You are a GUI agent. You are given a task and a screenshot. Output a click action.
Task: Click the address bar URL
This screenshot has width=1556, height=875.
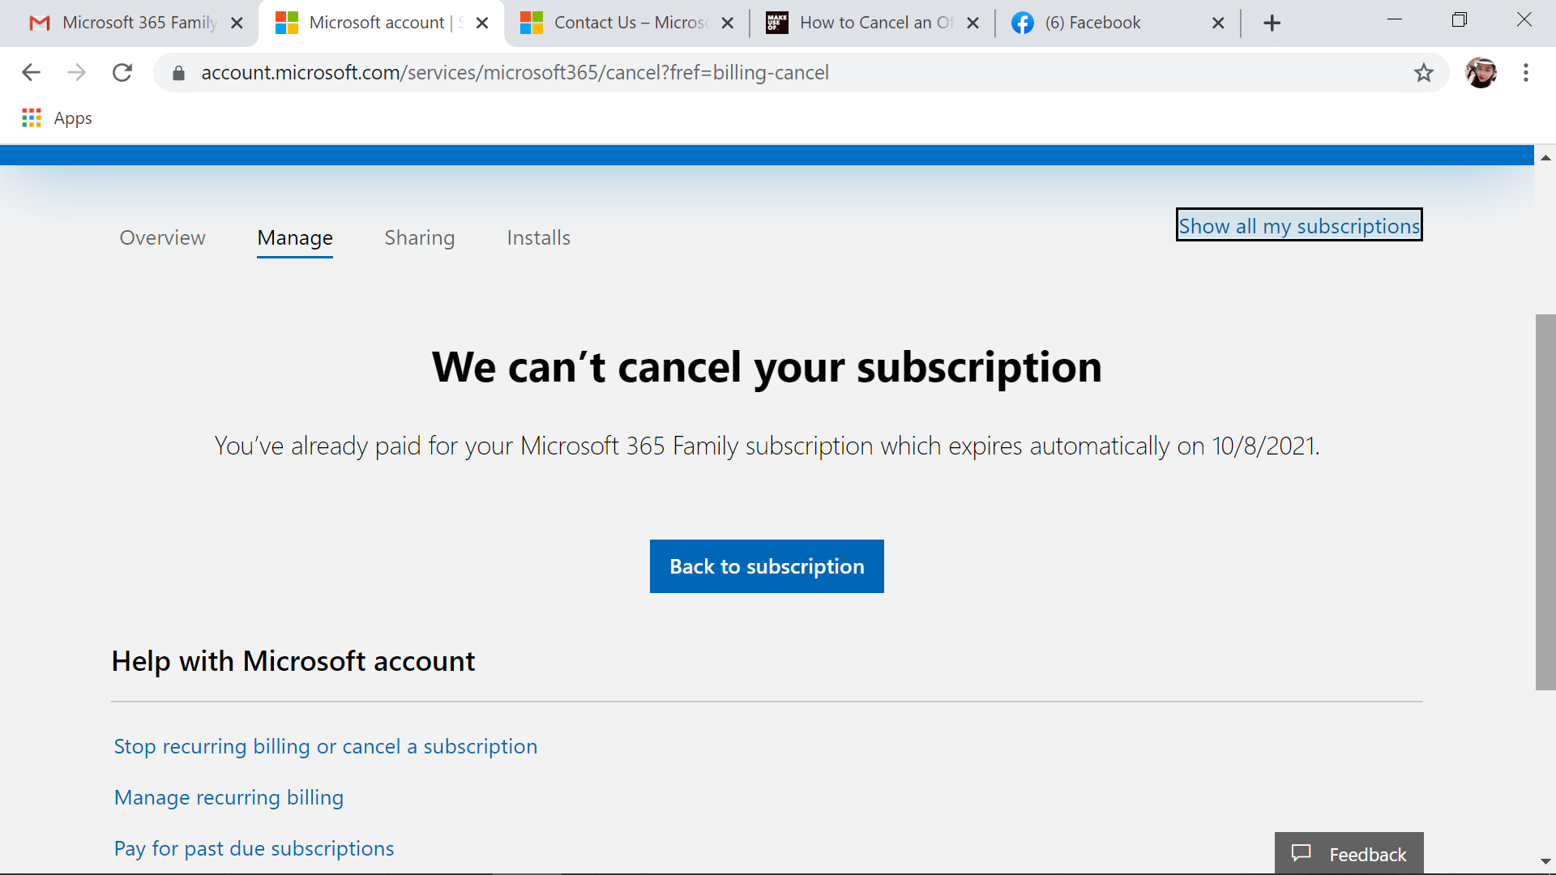pos(515,73)
